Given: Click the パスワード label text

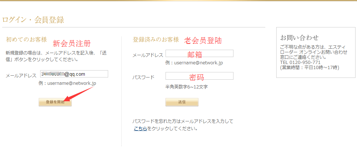Looking at the screenshot, I should tap(143, 78).
